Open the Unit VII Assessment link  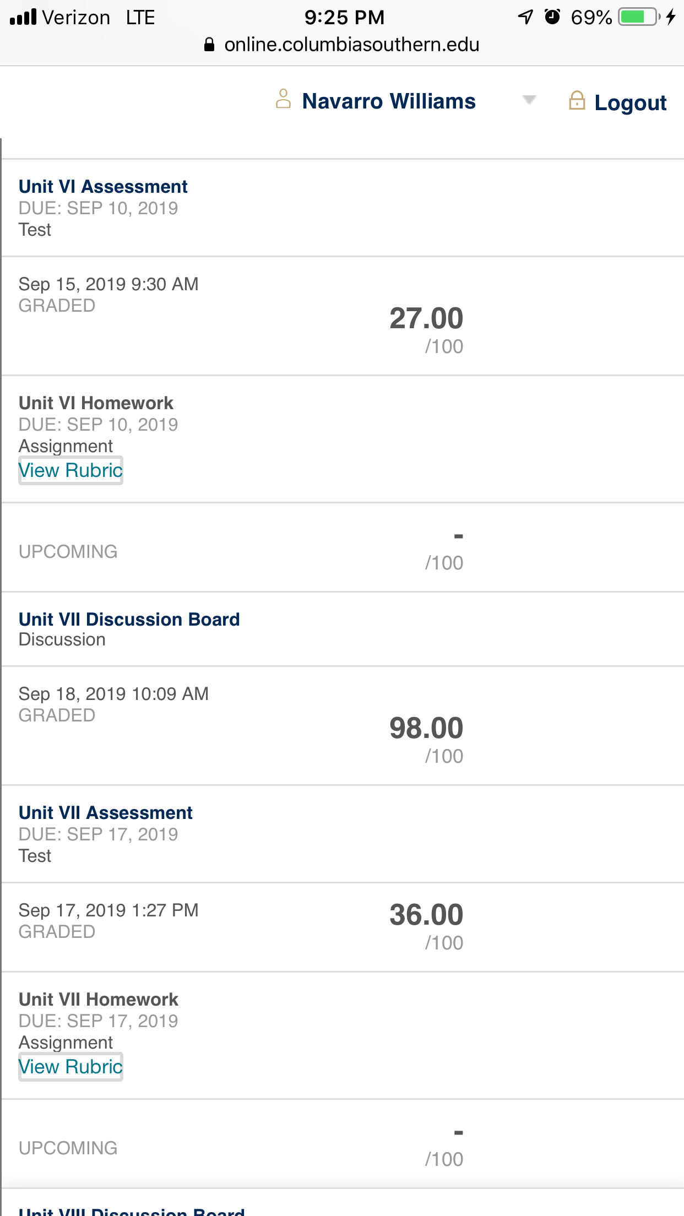(105, 813)
